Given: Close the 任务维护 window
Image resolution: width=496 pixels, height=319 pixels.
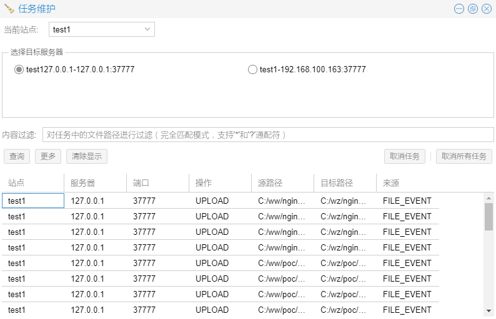Looking at the screenshot, I should click(487, 9).
